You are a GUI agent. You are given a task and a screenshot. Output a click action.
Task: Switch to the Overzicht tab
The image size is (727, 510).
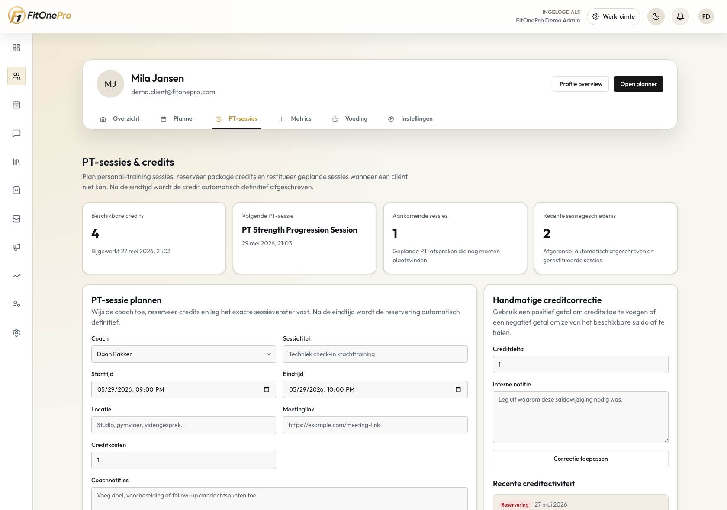(120, 119)
